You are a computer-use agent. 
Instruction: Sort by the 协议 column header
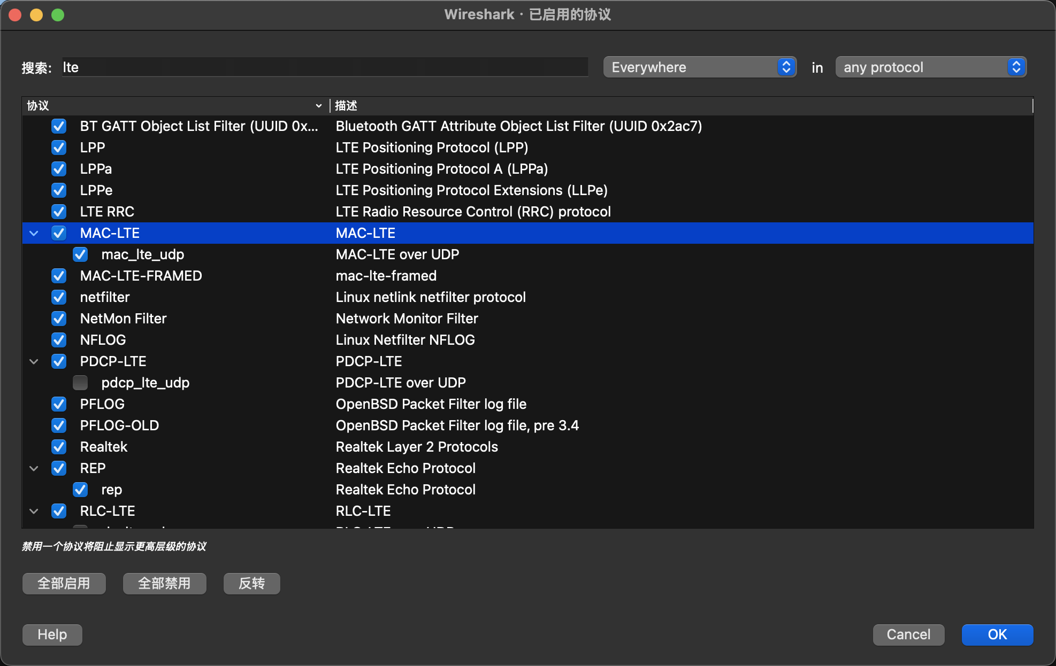(x=175, y=106)
